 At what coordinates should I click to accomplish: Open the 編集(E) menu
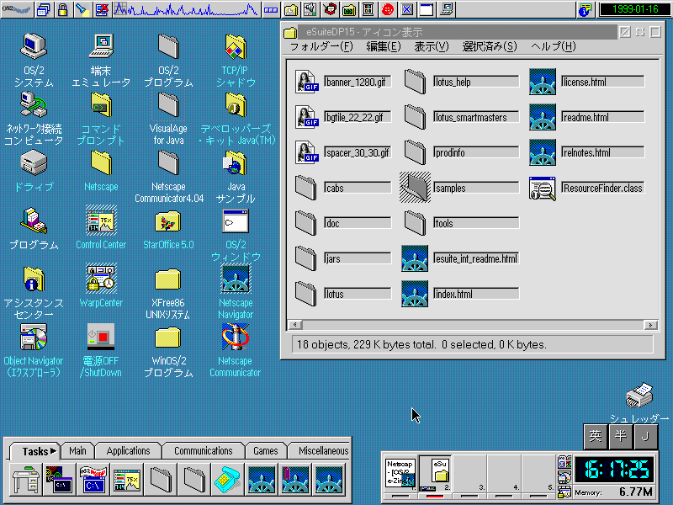coord(384,46)
